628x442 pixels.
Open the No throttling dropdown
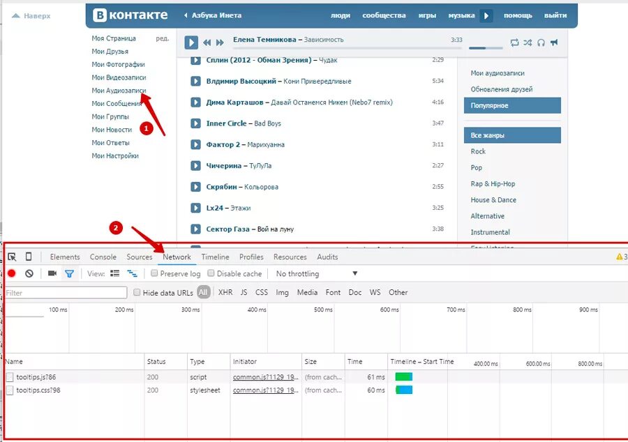pyautogui.click(x=316, y=273)
